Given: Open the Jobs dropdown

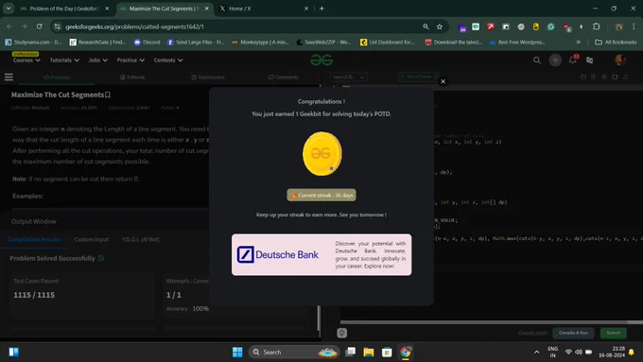Looking at the screenshot, I should click(x=98, y=60).
